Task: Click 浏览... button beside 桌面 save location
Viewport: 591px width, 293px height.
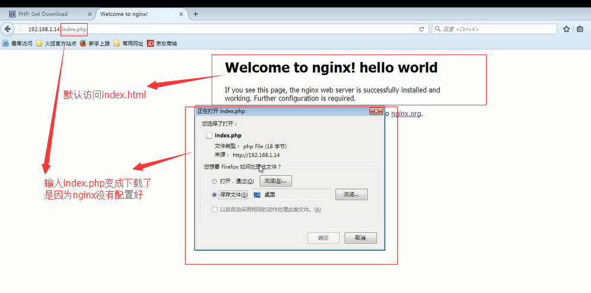Action: pyautogui.click(x=350, y=195)
